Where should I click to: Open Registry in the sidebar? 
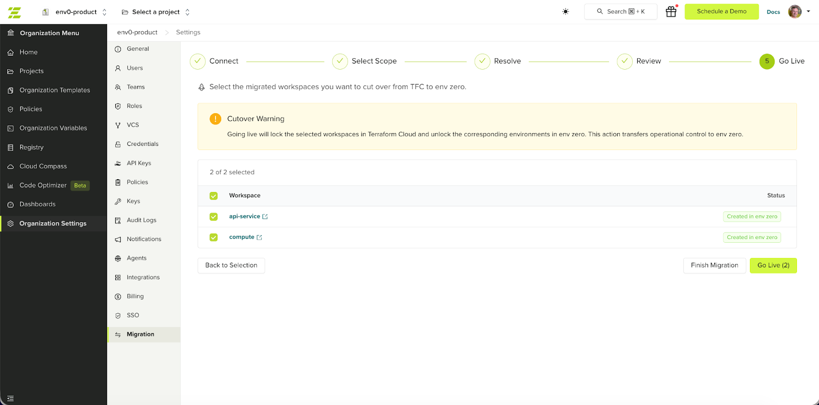pos(54,147)
